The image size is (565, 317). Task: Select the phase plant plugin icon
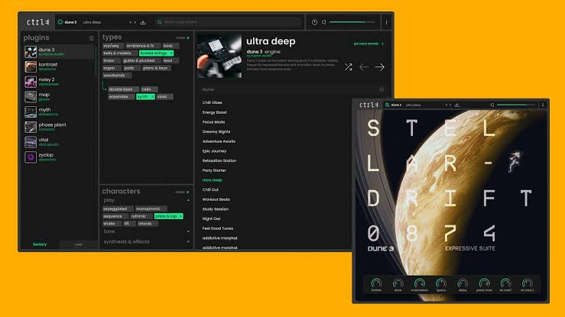[31, 127]
